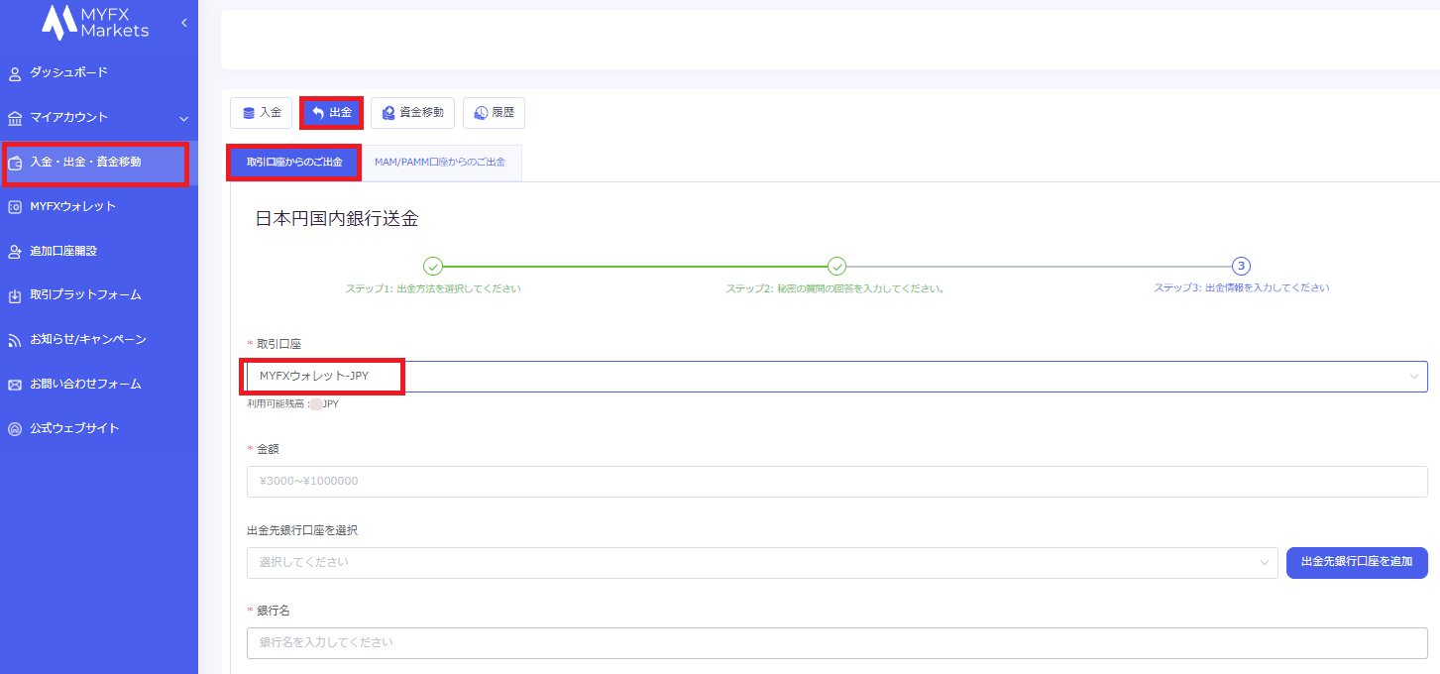The width and height of the screenshot is (1440, 674).
Task: Click the clock icon on 履歴 button
Action: click(481, 113)
